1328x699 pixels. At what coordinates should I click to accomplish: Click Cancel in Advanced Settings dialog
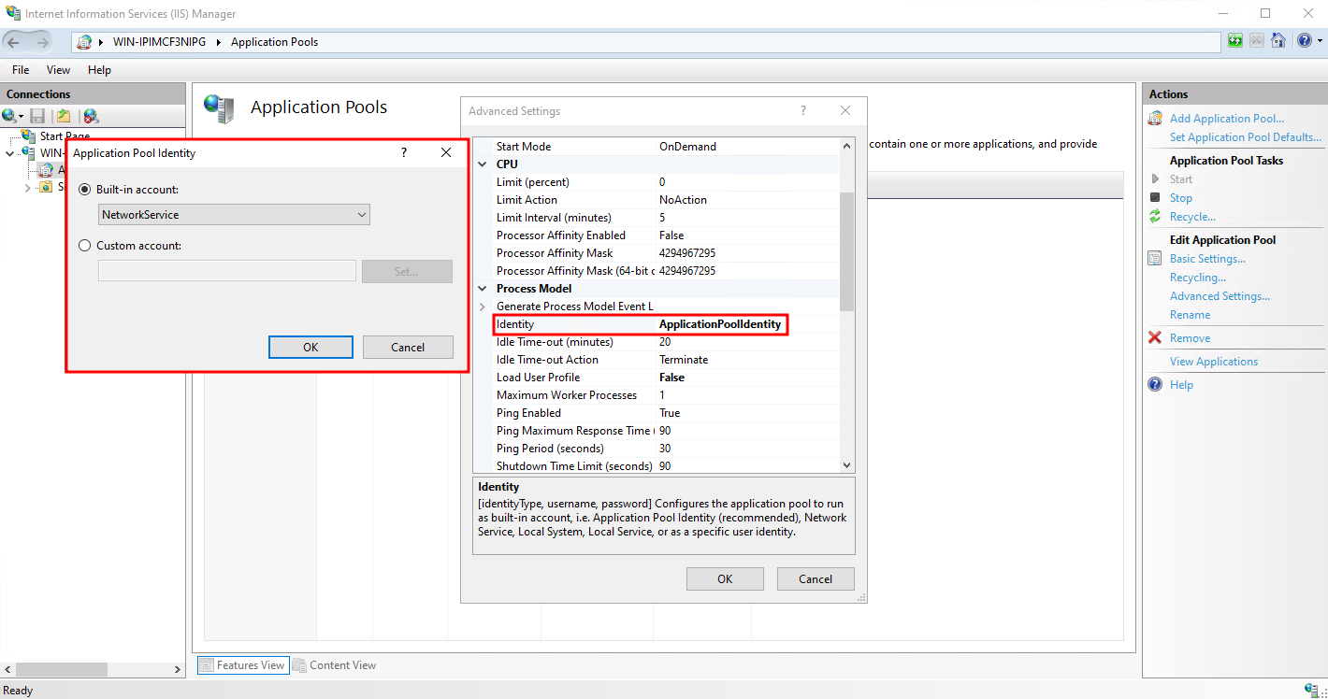tap(816, 578)
